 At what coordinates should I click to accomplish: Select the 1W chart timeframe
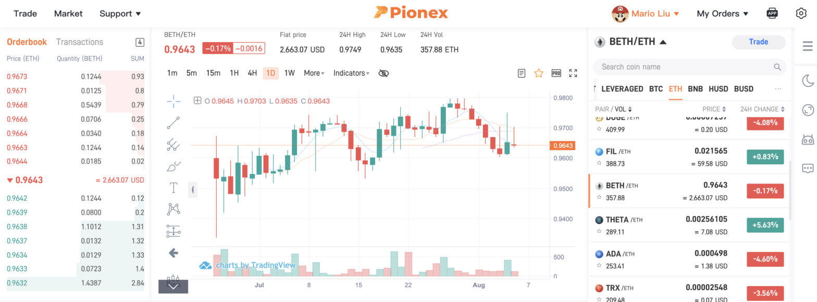[290, 73]
